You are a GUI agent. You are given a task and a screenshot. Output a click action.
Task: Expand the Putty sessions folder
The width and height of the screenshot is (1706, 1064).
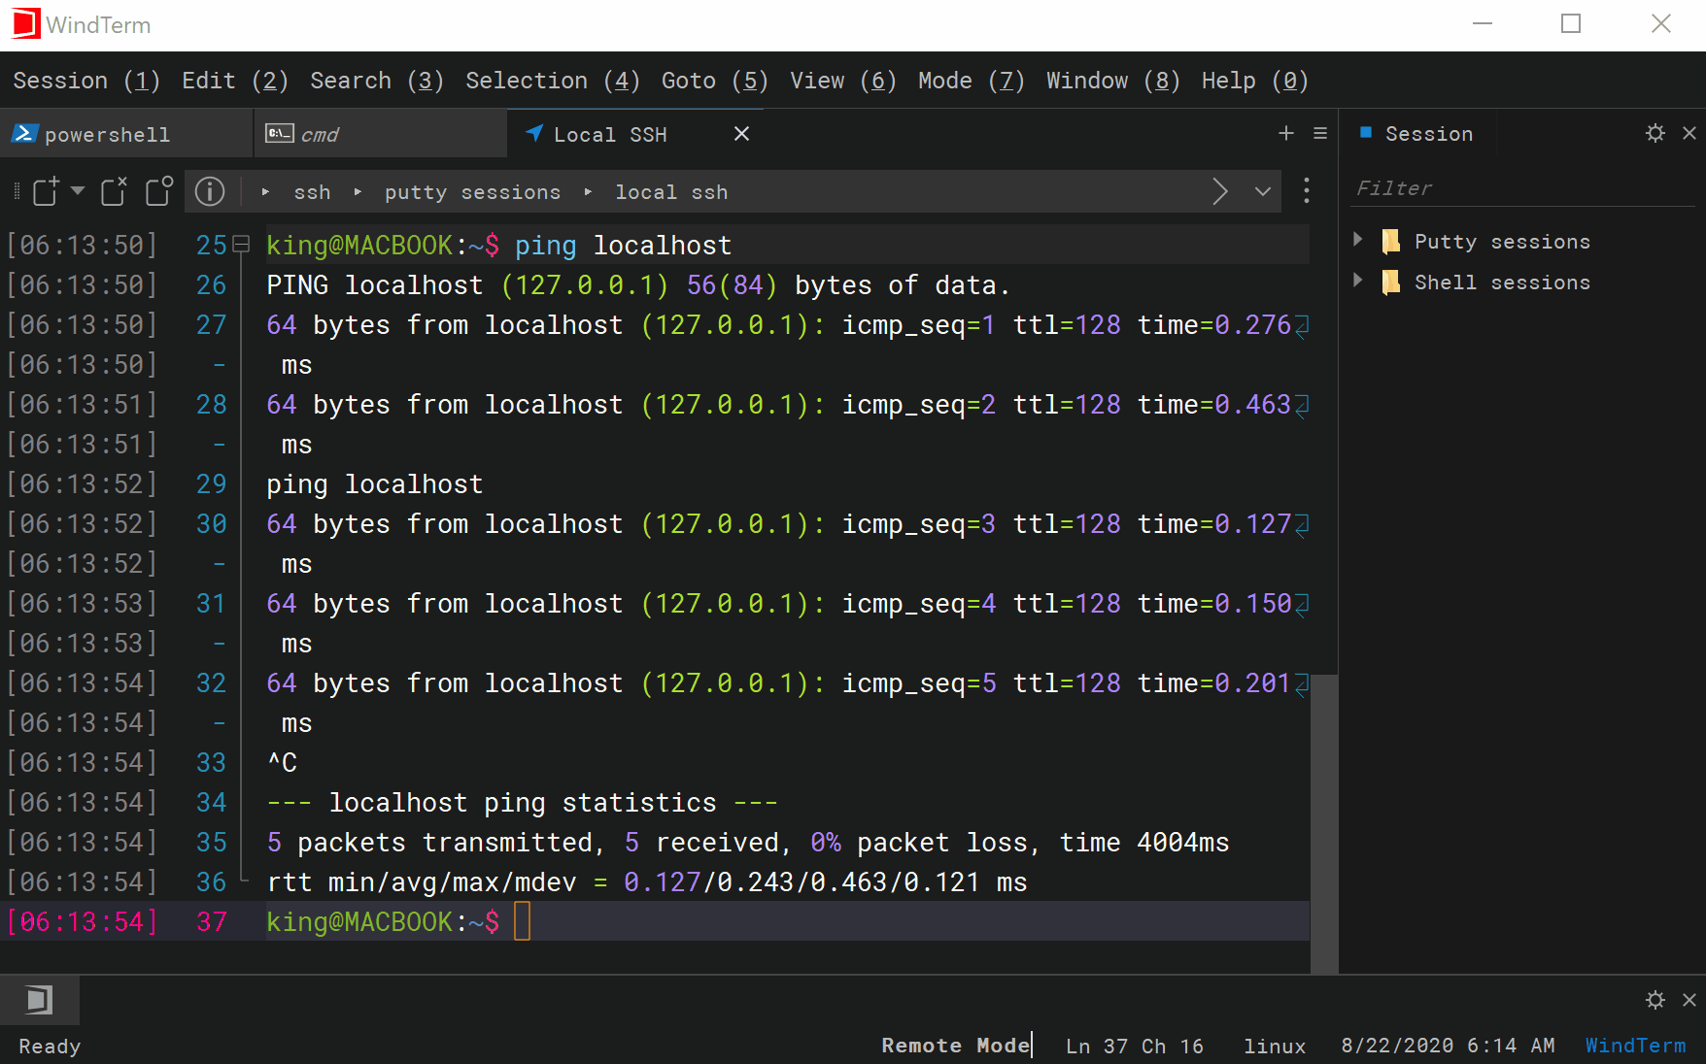click(x=1358, y=240)
